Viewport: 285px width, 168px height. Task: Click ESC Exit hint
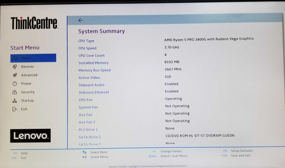tap(19, 158)
